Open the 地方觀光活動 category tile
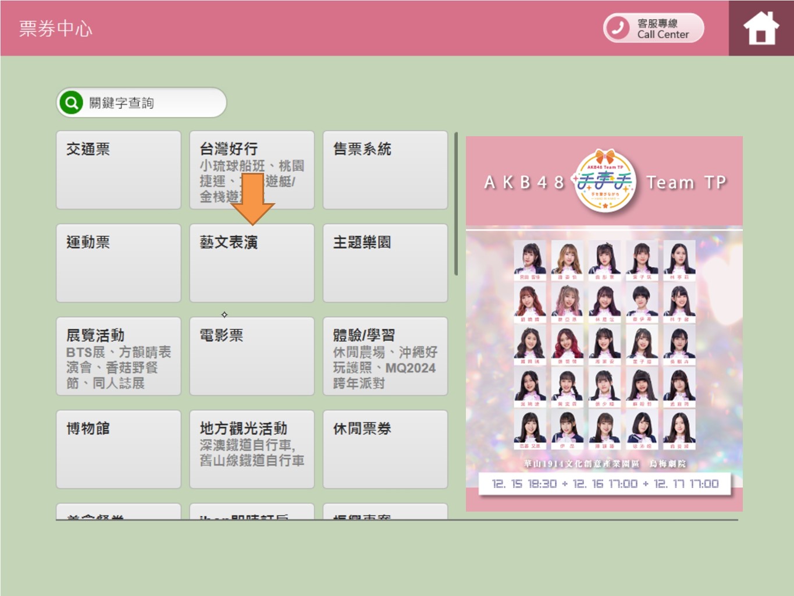Screen dimensions: 794x596 [251, 449]
